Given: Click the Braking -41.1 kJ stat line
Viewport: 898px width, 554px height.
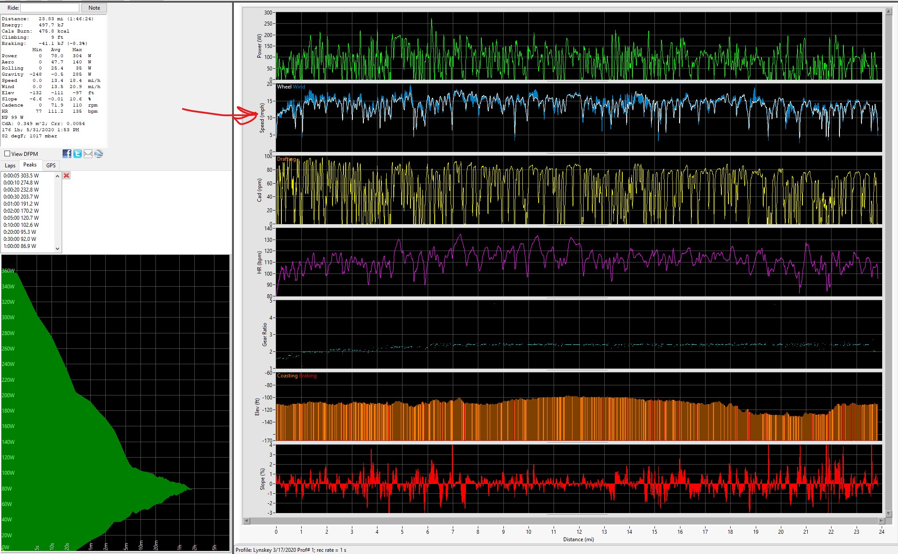Looking at the screenshot, I should point(44,44).
